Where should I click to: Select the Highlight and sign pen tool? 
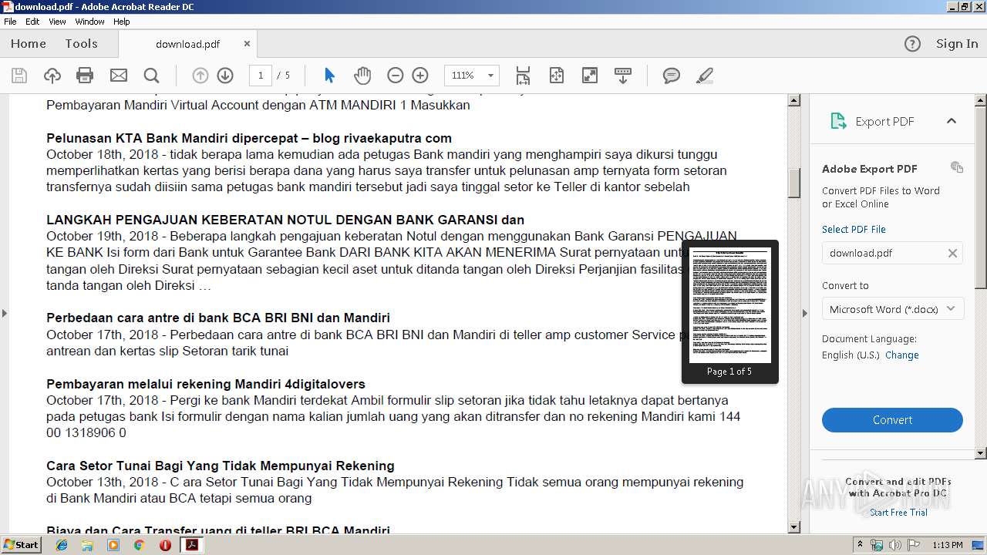click(704, 76)
